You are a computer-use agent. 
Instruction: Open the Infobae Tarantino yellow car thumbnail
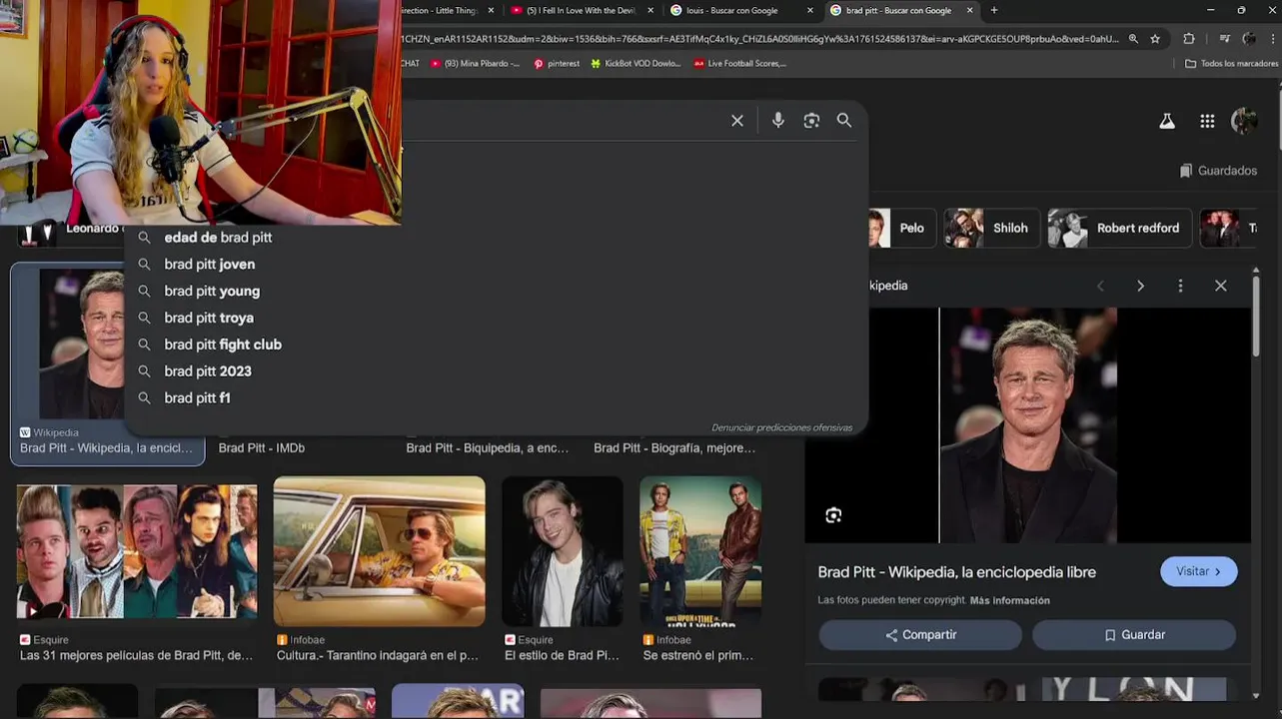click(x=380, y=551)
